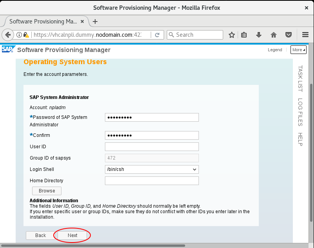Open a new tab with the plus button

coord(95,22)
